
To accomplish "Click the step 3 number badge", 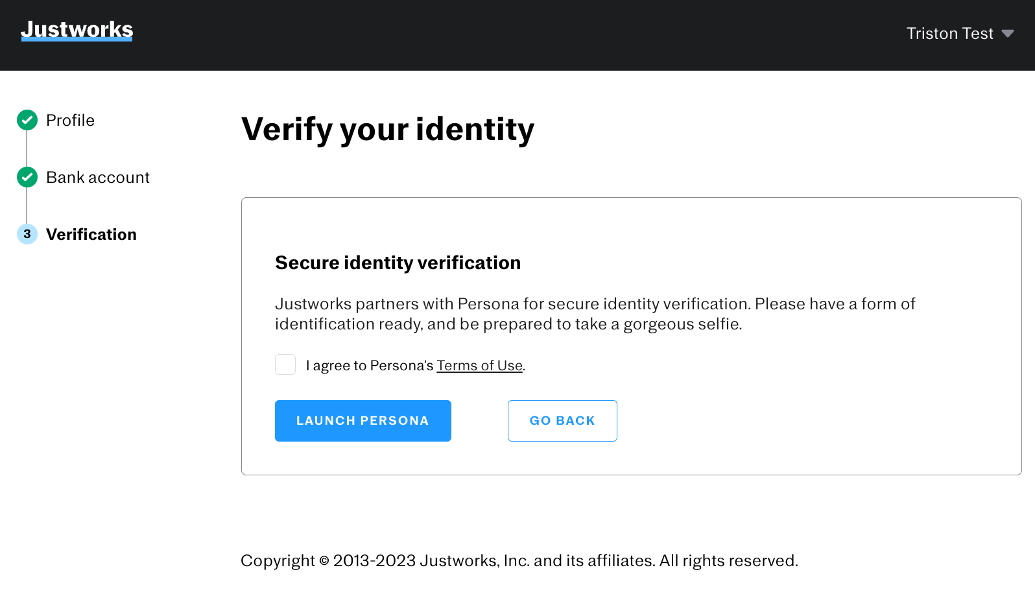I will (x=27, y=234).
